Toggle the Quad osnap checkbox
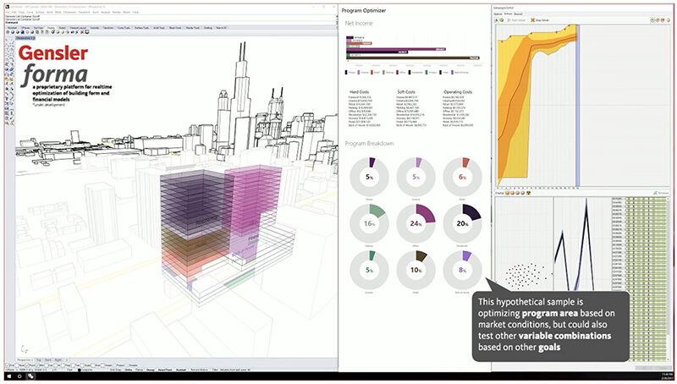The image size is (677, 384). coord(82,365)
